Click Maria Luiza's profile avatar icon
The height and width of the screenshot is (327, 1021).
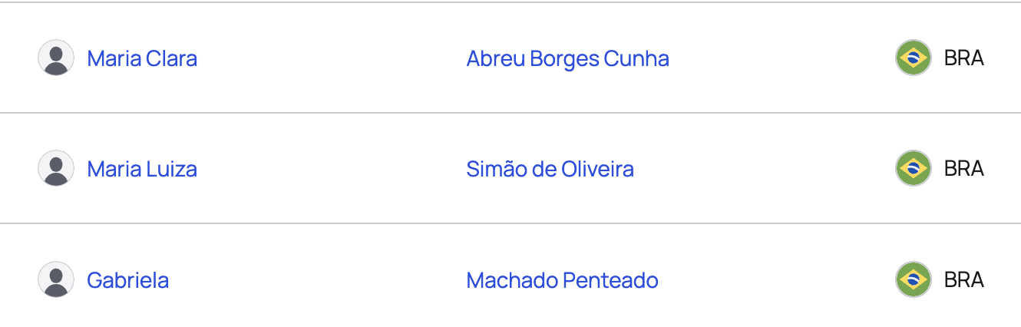point(56,168)
